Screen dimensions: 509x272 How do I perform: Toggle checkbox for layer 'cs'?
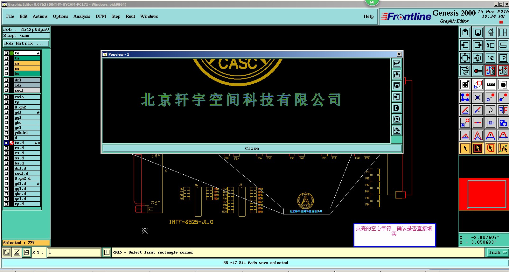(x=6, y=63)
